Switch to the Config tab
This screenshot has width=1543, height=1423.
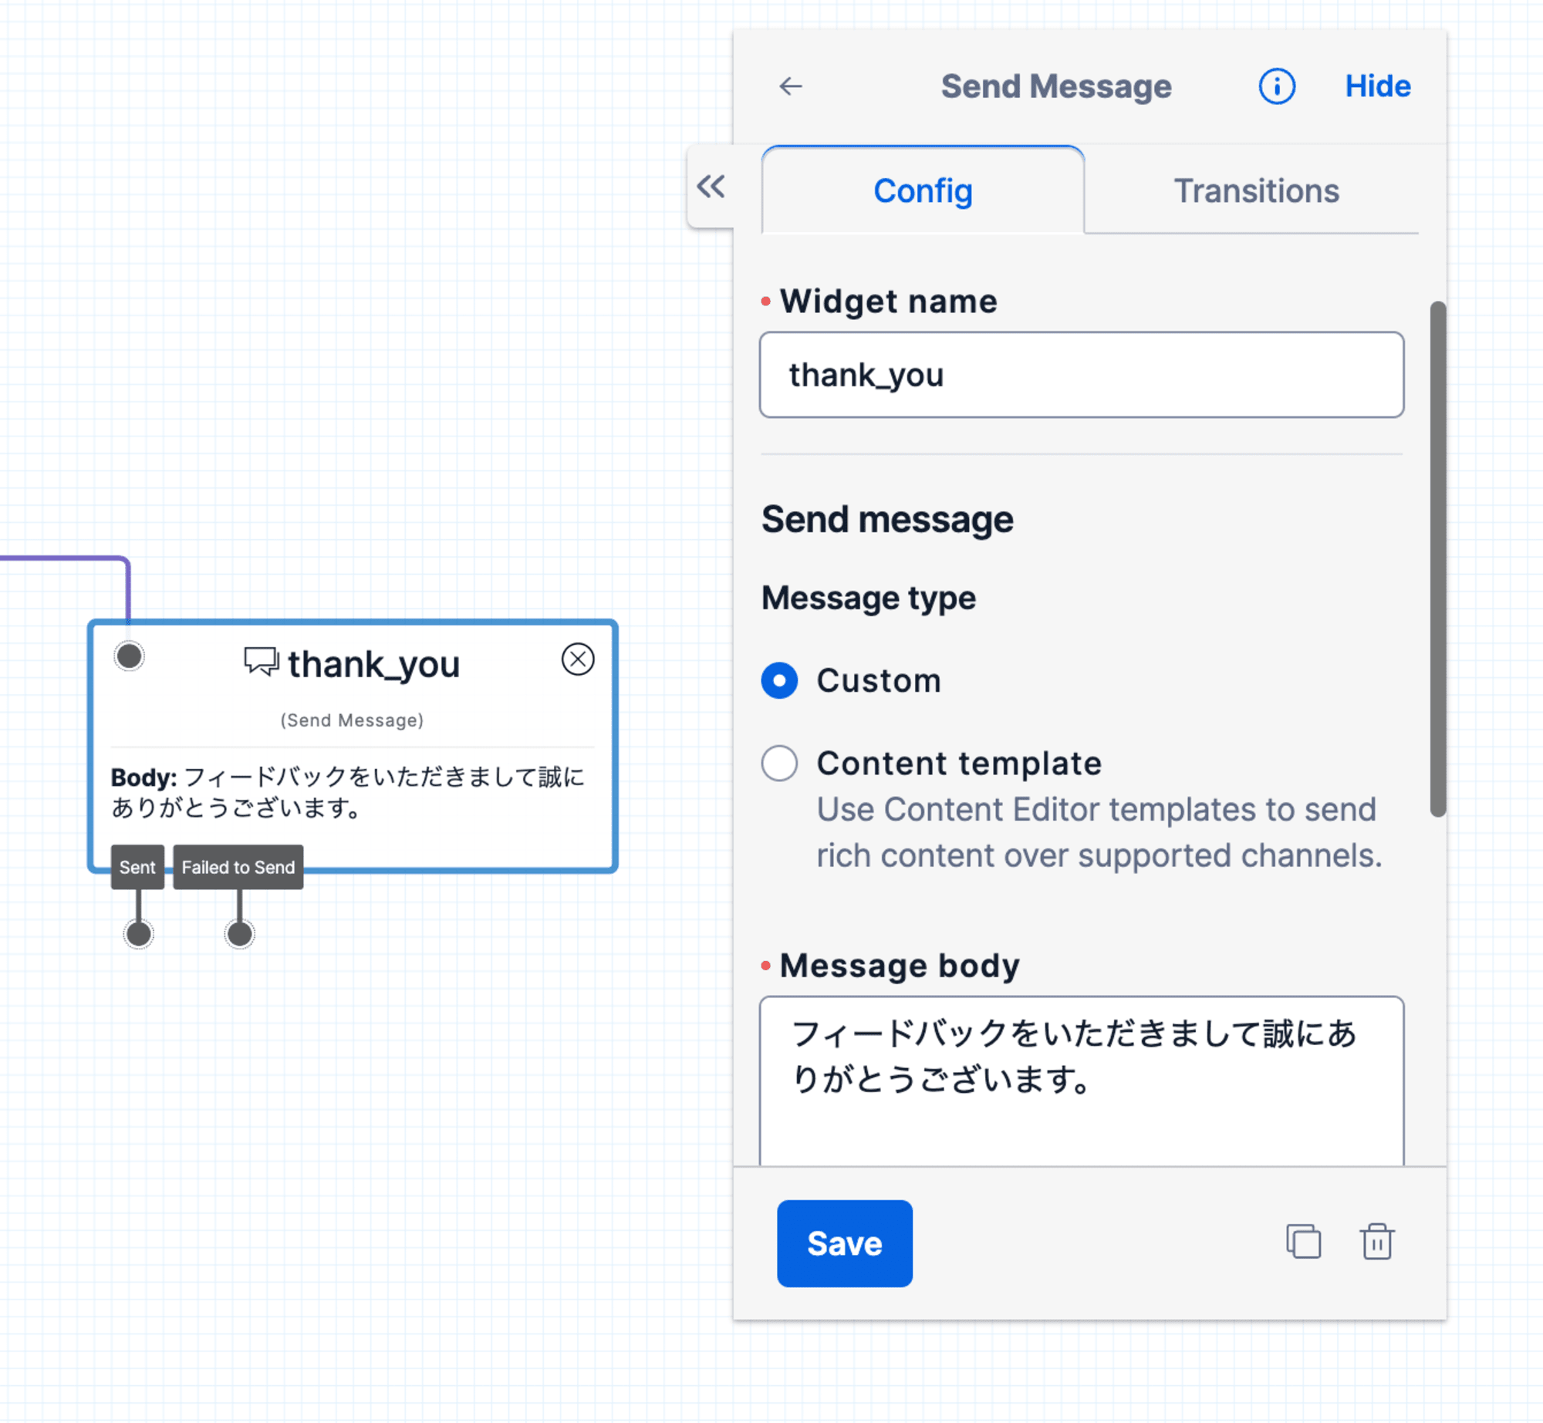[x=923, y=191]
